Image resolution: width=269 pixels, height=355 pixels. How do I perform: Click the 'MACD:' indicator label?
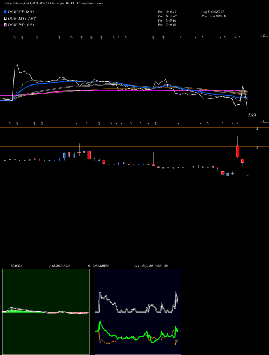(x=16, y=266)
